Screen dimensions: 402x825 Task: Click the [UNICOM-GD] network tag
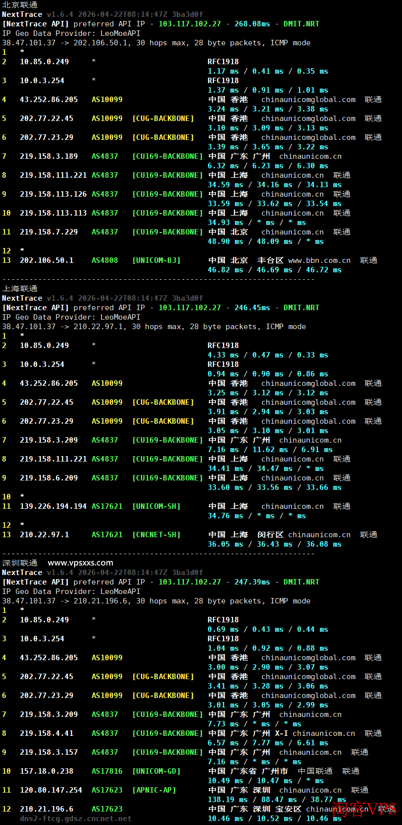click(x=157, y=771)
